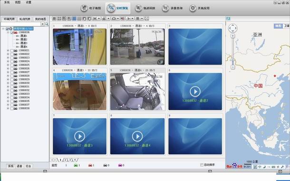The image size is (290, 181).
Task: Expand the 13060024 terminal node
Action: point(8,61)
